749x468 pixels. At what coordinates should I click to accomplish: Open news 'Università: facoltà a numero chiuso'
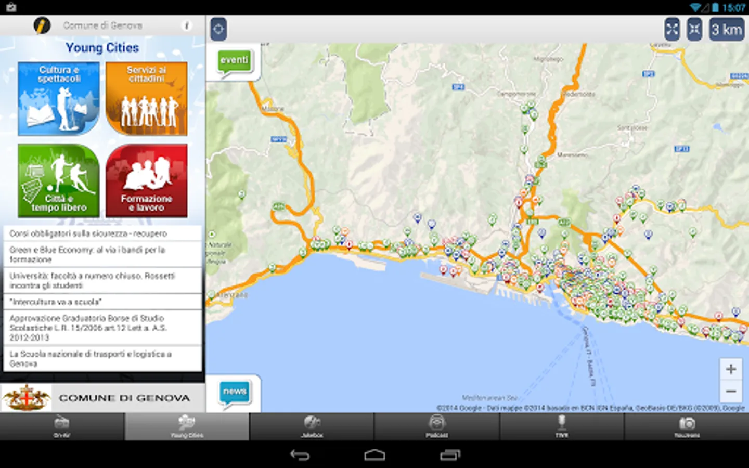[102, 280]
